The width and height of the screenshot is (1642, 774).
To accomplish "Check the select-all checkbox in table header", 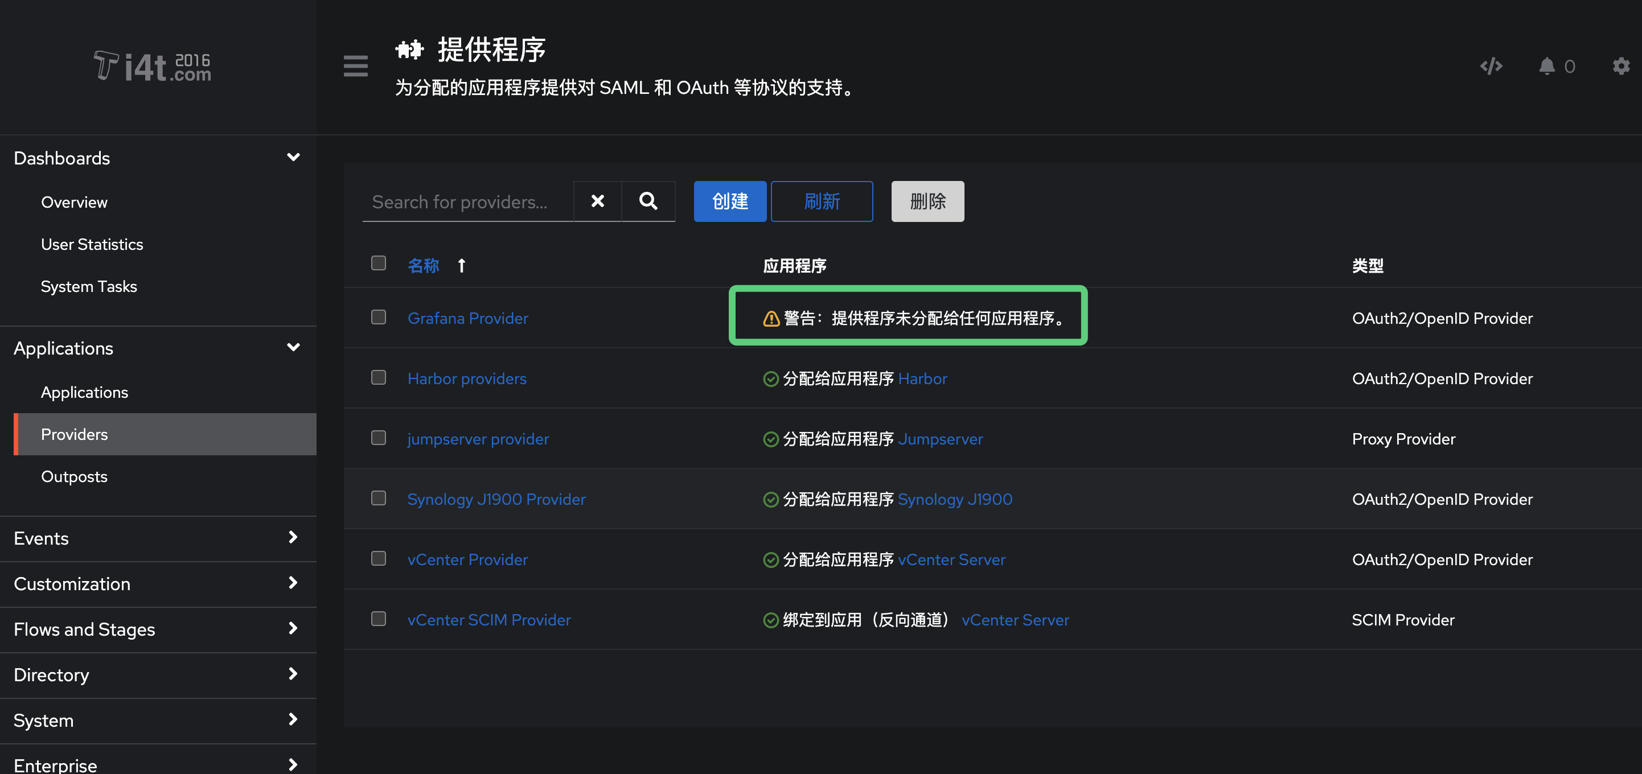I will click(x=378, y=262).
